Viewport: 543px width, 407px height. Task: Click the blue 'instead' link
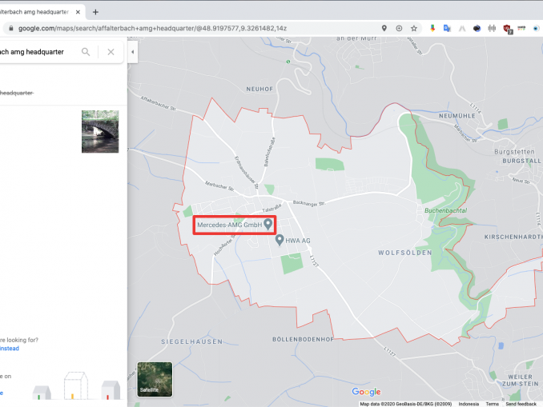coord(10,349)
